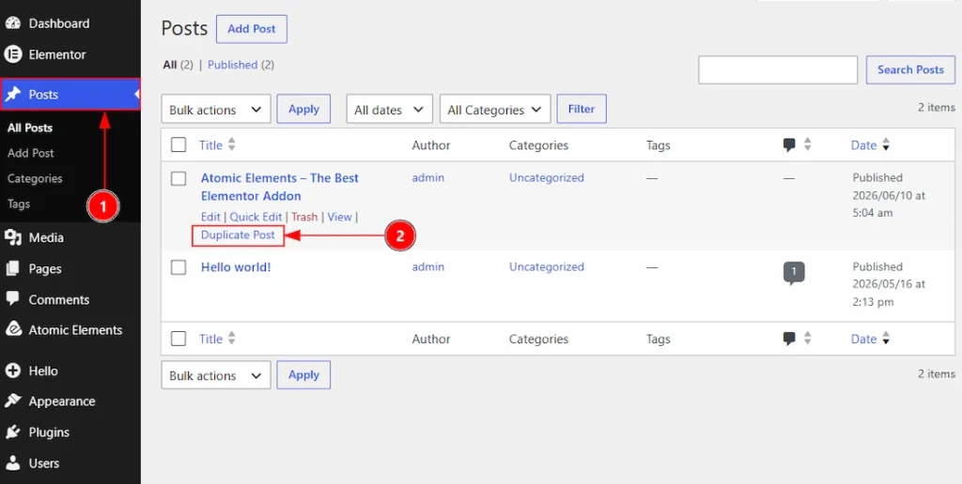
Task: Click the Appearance brush icon in sidebar
Action: [13, 401]
